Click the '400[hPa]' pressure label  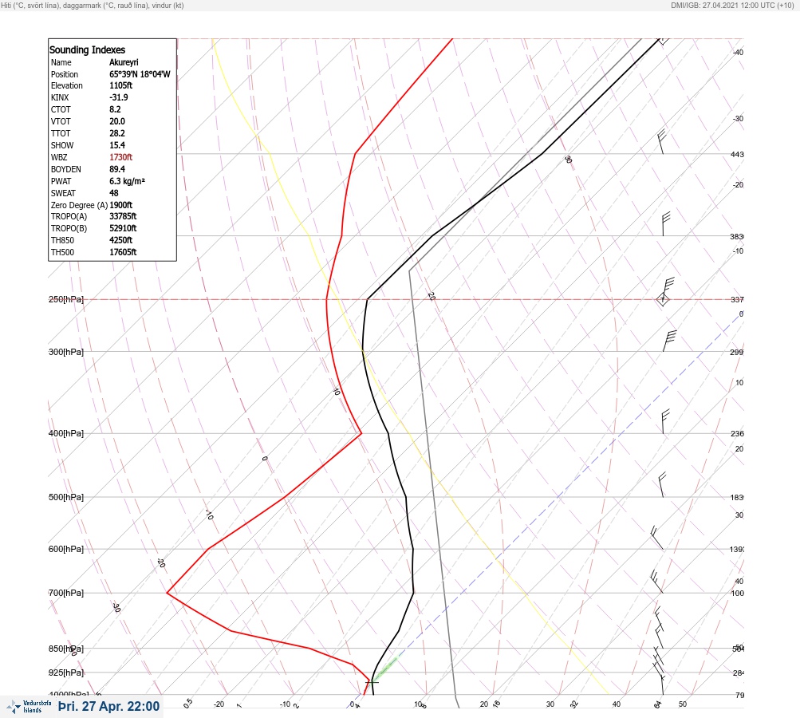(66, 433)
